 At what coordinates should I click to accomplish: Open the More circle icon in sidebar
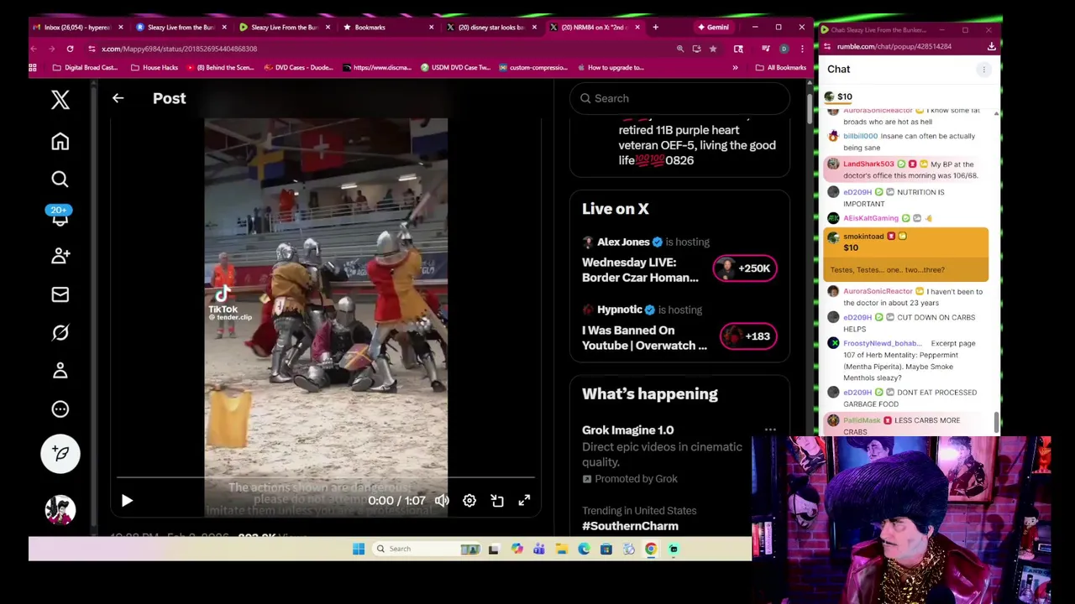(60, 409)
